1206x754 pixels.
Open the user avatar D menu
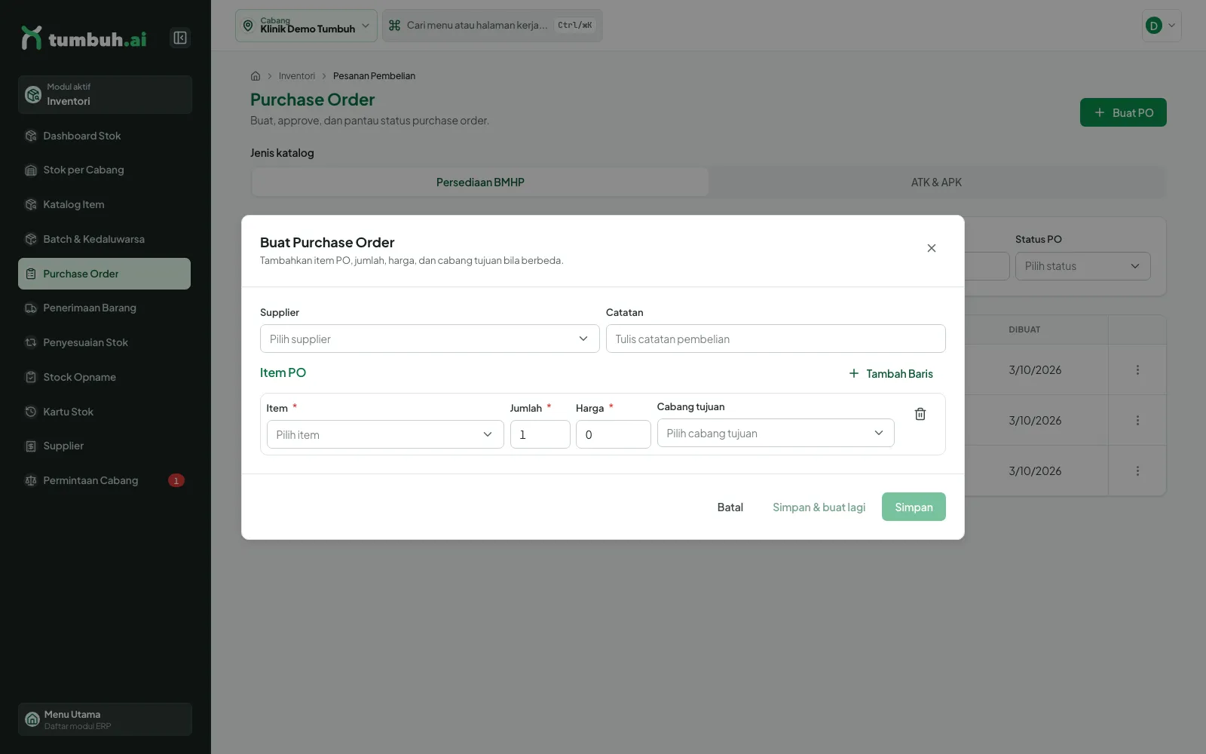(1162, 26)
